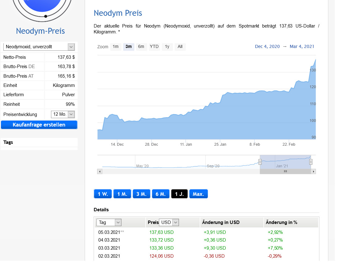Click the Reinheit value 99%
The width and height of the screenshot is (337, 262).
click(70, 105)
